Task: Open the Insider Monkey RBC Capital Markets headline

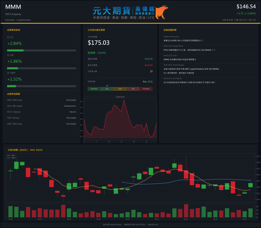Action: click(191, 71)
